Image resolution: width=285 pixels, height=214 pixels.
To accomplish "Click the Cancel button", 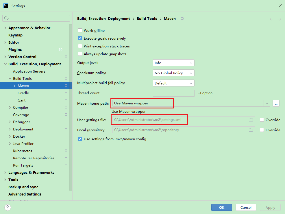I will click(x=246, y=207).
